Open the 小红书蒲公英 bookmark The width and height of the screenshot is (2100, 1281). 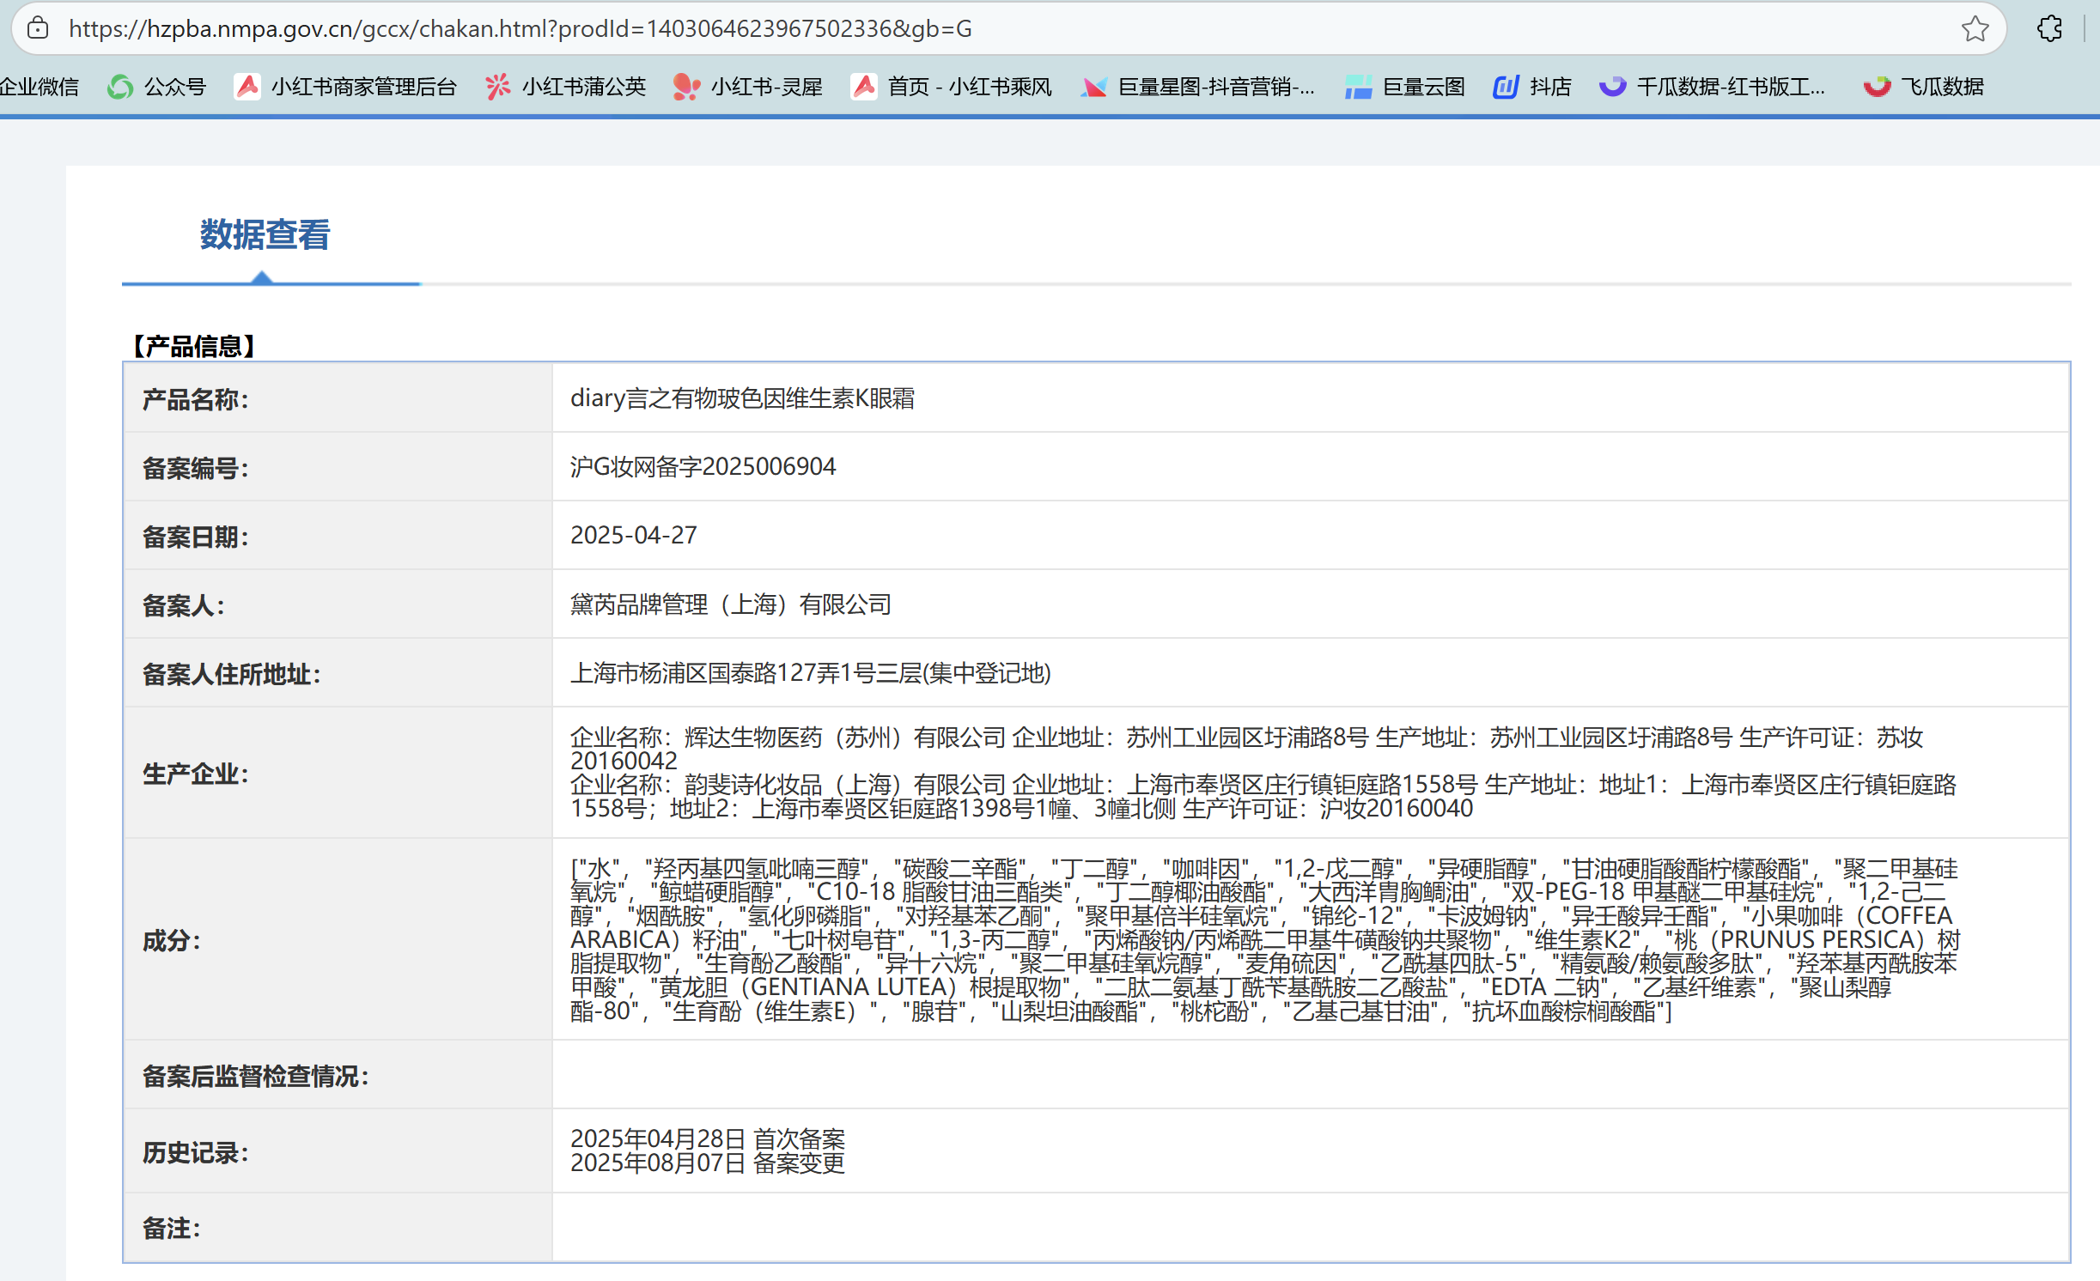click(x=565, y=87)
